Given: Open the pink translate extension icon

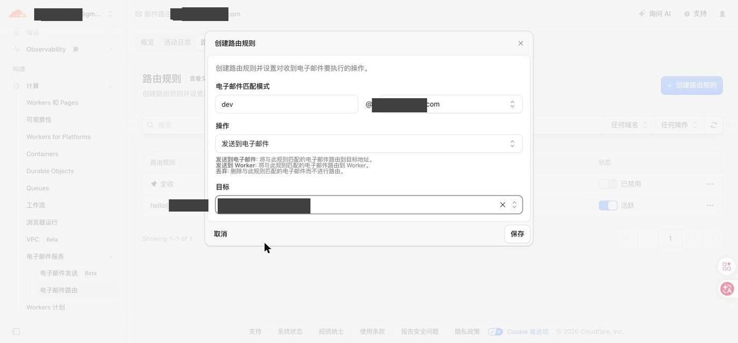Looking at the screenshot, I should coord(727,289).
